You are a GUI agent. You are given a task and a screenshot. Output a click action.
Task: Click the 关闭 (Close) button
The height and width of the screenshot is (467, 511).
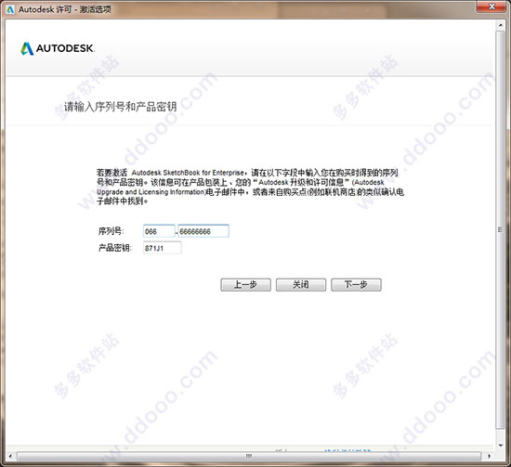(x=300, y=285)
